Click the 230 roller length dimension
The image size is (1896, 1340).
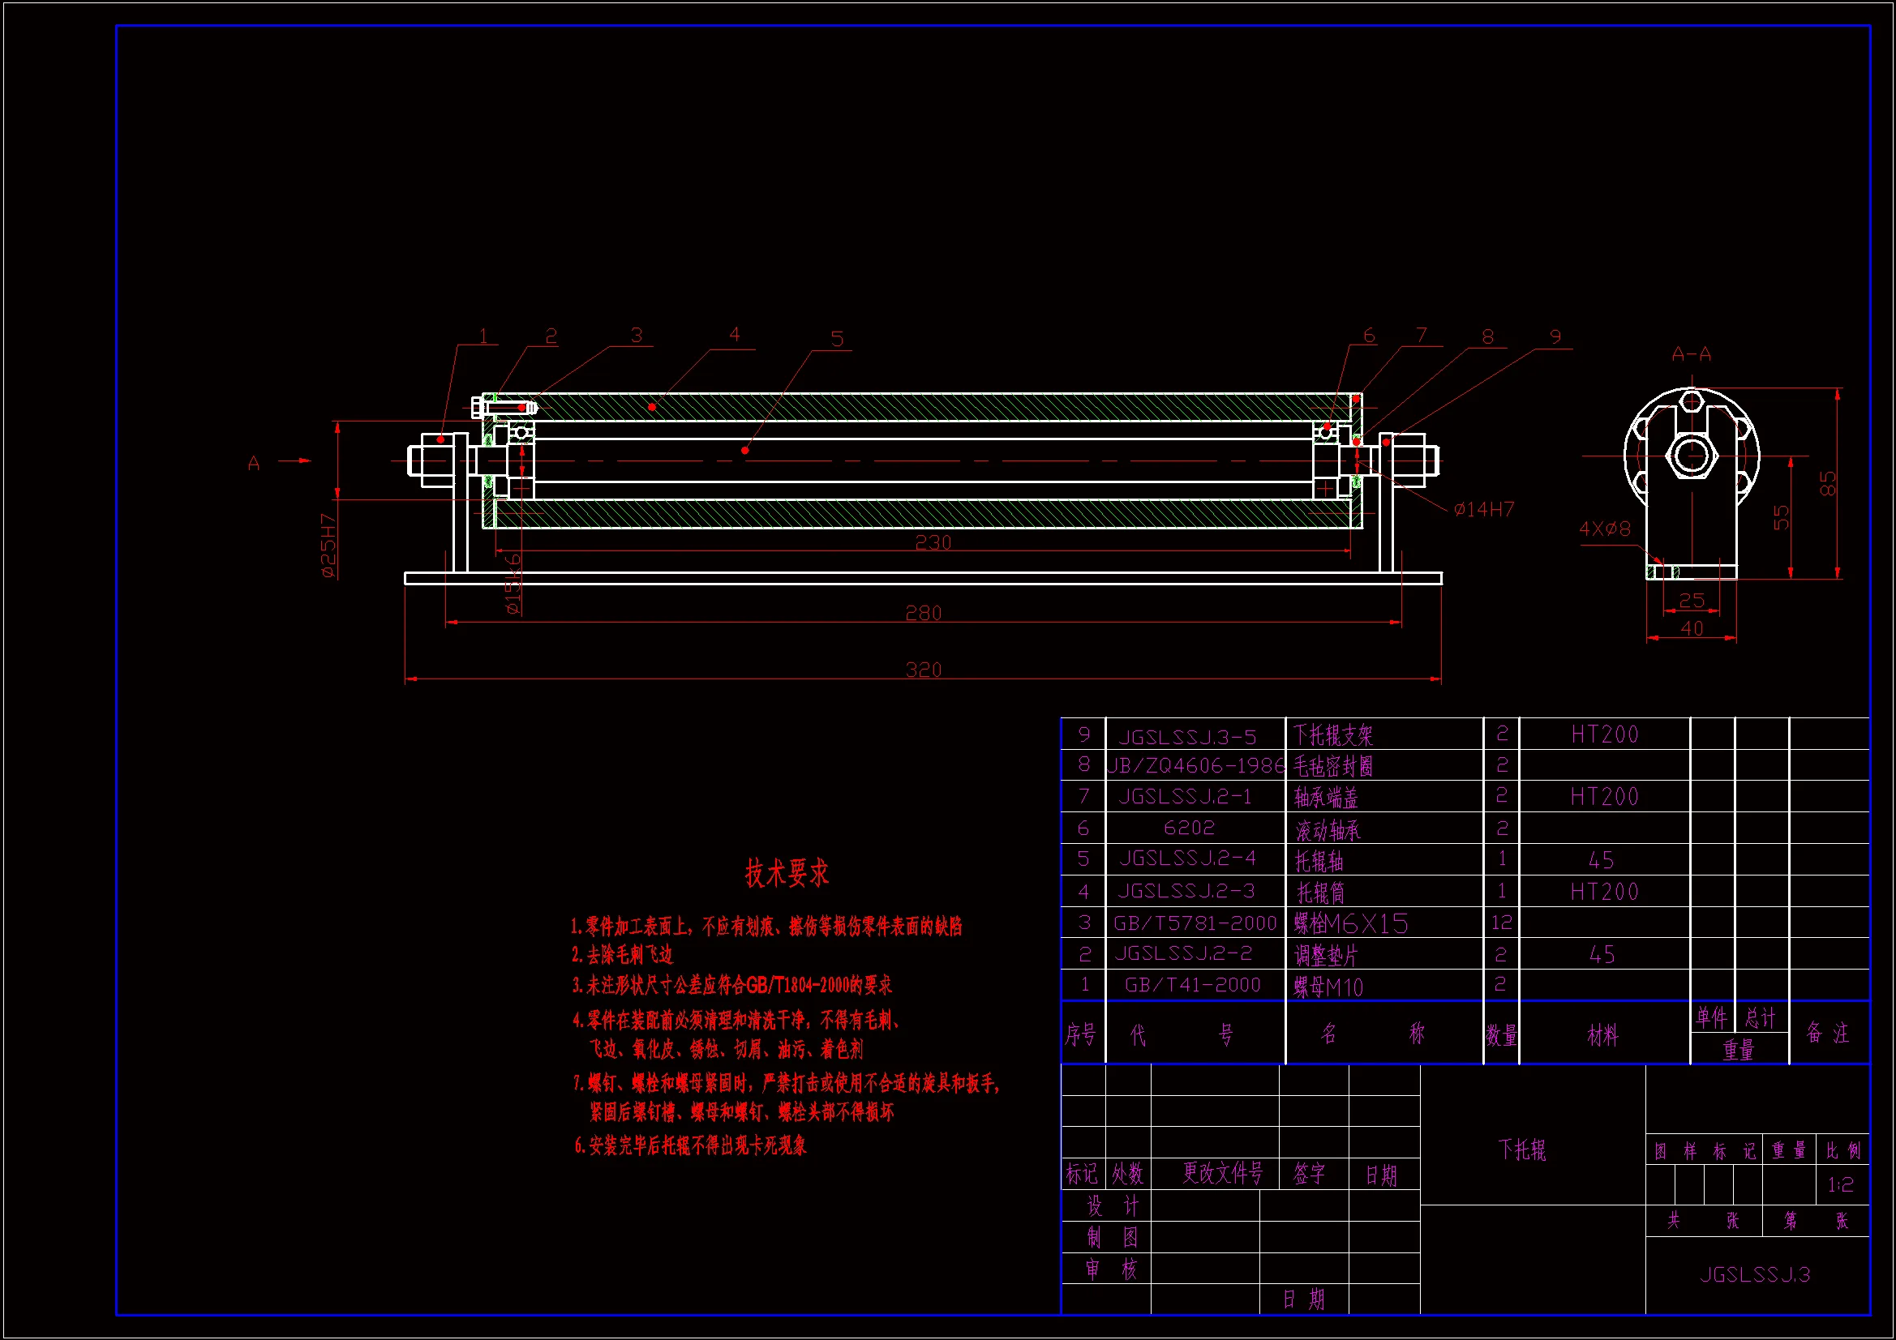pos(933,542)
